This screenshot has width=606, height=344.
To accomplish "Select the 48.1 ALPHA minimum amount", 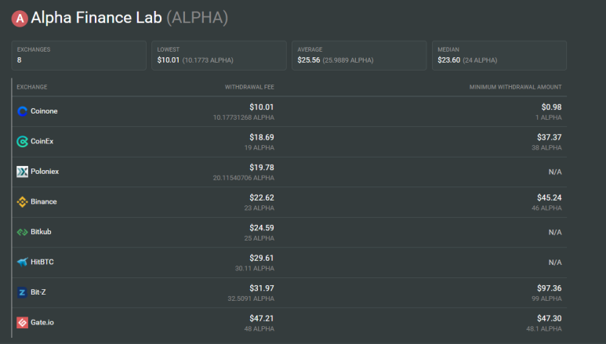I will pyautogui.click(x=544, y=328).
